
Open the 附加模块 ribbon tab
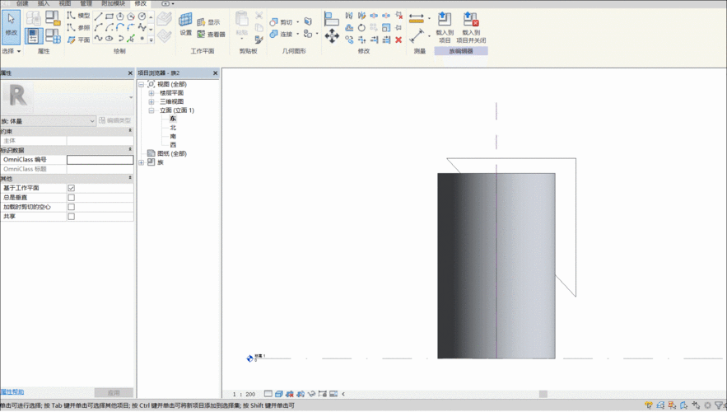click(113, 3)
